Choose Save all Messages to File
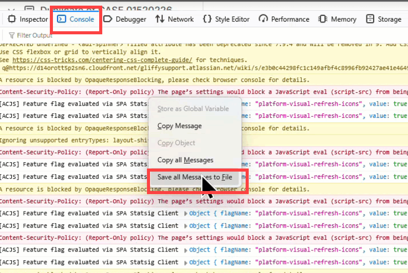408x273 pixels. (x=194, y=177)
